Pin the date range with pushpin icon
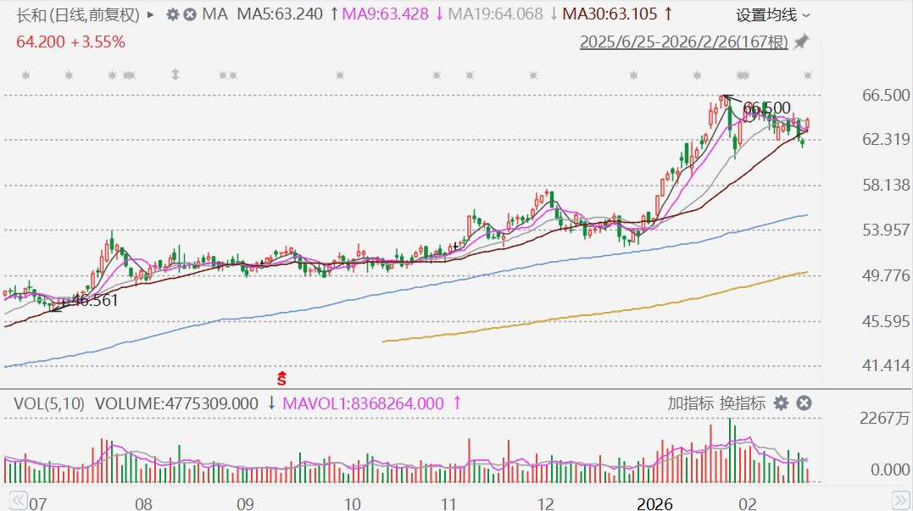This screenshot has height=511, width=913. pos(801,42)
